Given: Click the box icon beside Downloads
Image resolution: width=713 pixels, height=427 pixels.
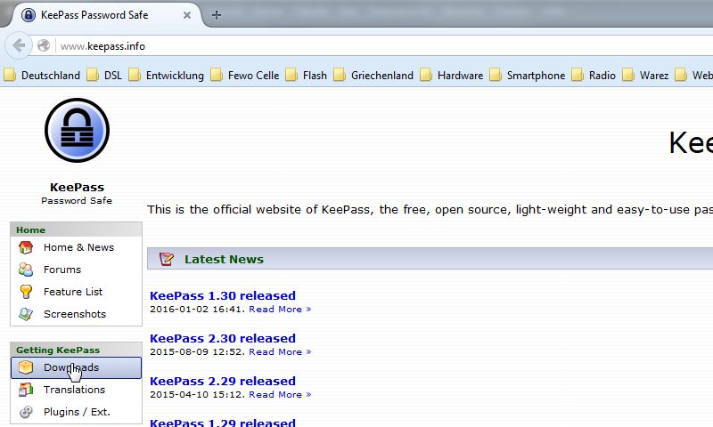Looking at the screenshot, I should pyautogui.click(x=26, y=367).
